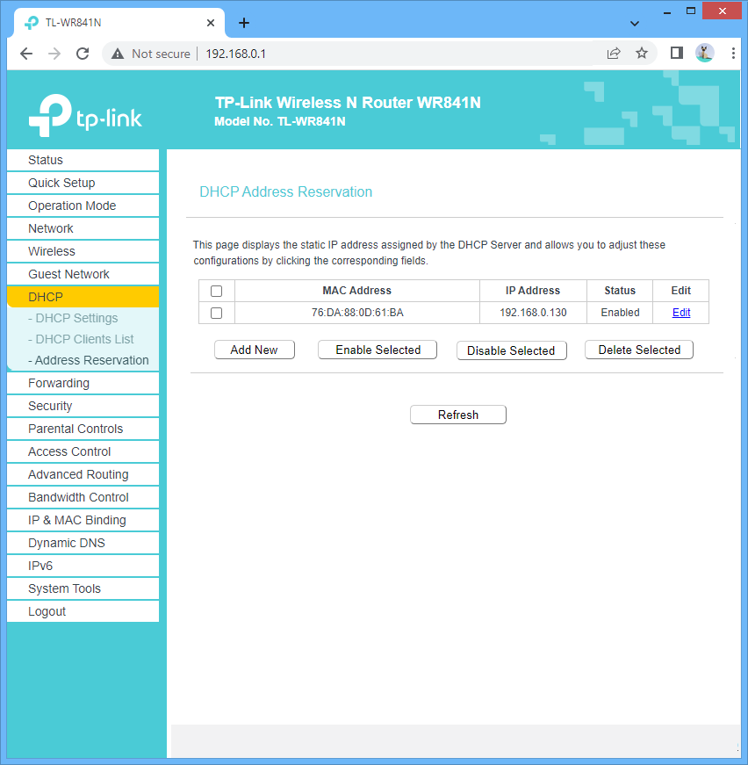Screen dimensions: 748x765
Task: Reload the page with refresh icon
Action: [x=83, y=54]
